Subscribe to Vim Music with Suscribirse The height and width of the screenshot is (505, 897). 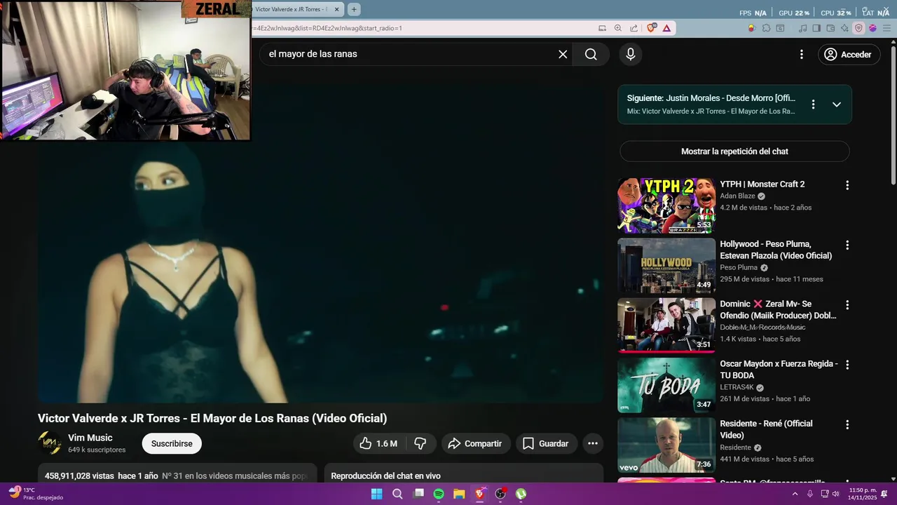(172, 443)
